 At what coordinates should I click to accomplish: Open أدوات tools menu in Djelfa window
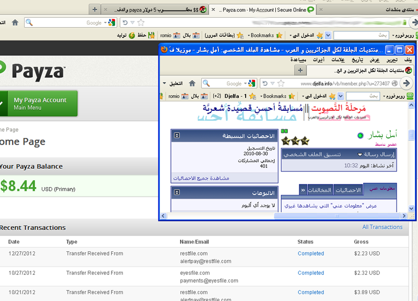(319, 60)
